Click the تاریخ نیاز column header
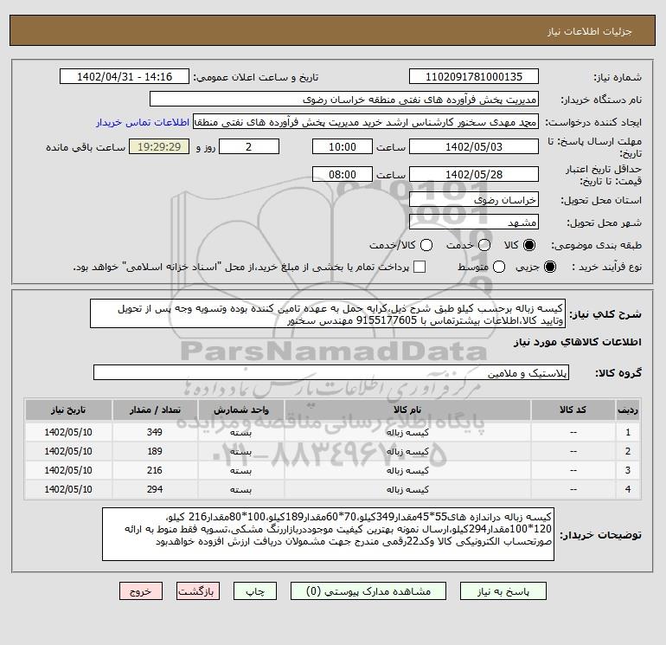666x645 pixels. coord(68,410)
